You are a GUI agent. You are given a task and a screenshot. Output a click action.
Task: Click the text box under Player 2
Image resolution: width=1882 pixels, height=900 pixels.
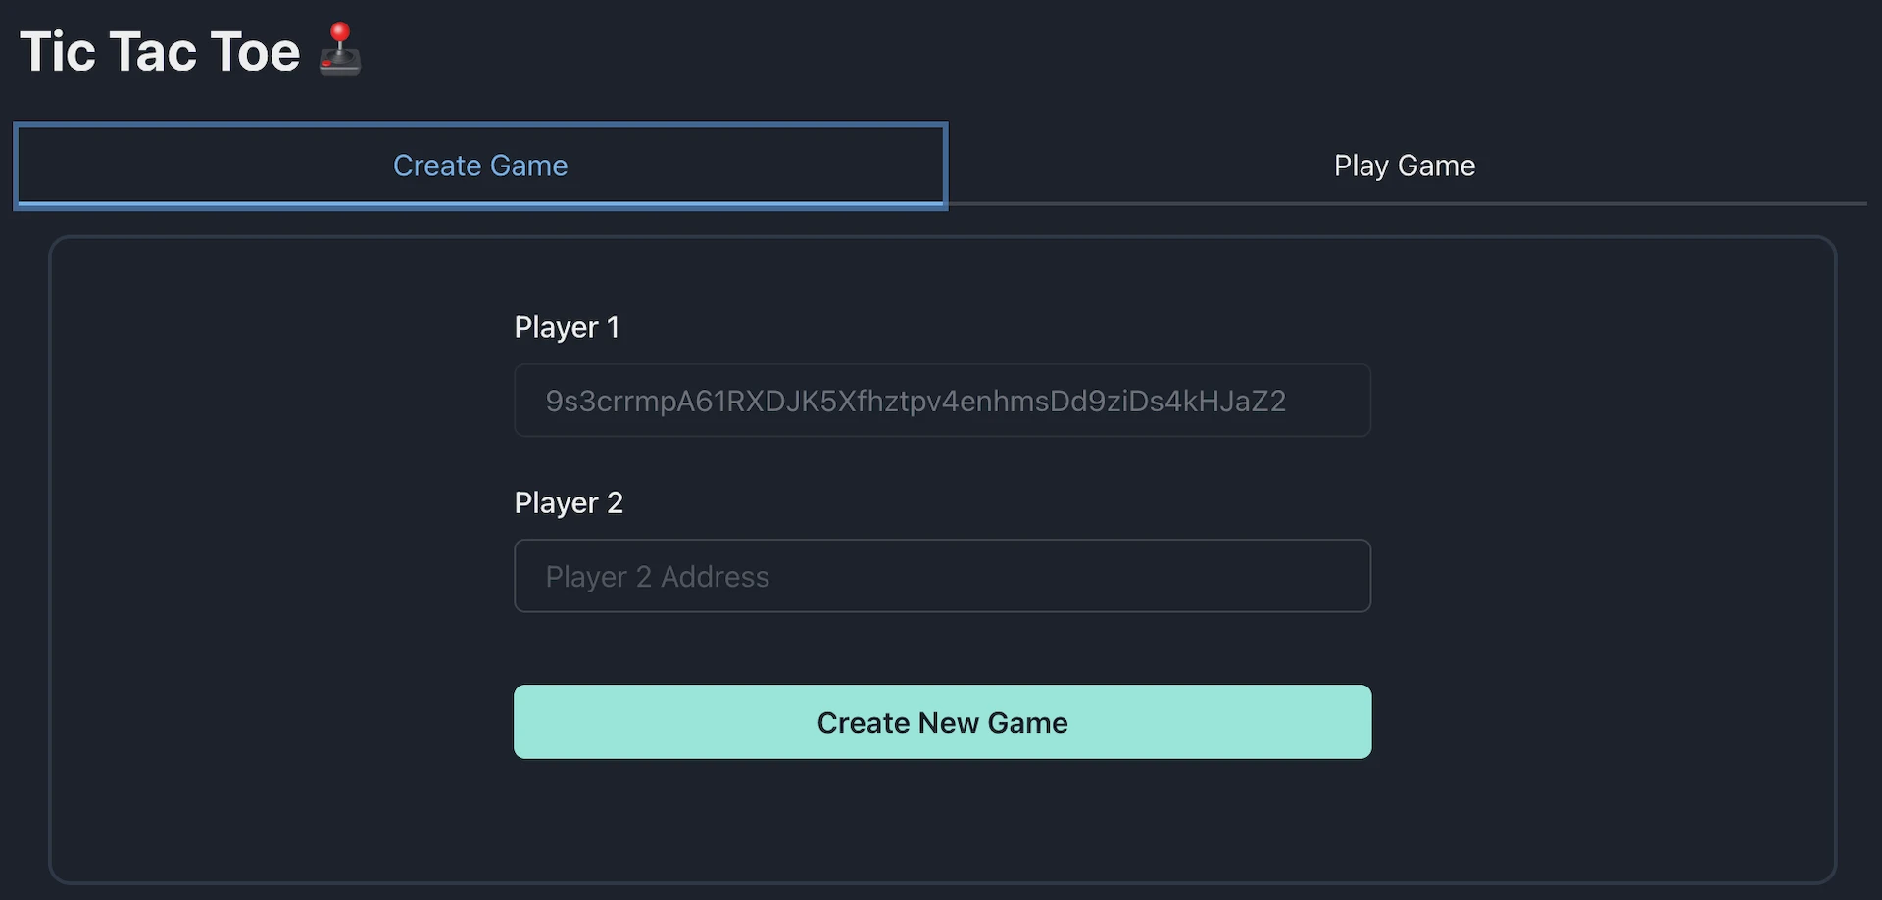click(x=942, y=576)
